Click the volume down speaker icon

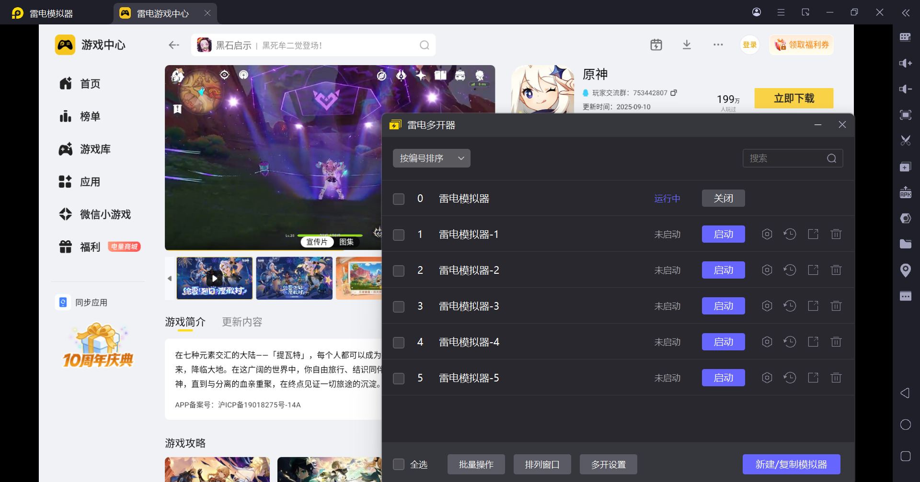tap(905, 89)
